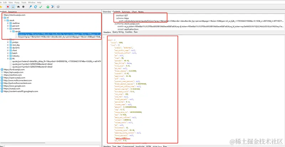Select the https://xueqiu.com host
Viewport: 285px width, 147px height.
[12, 88]
